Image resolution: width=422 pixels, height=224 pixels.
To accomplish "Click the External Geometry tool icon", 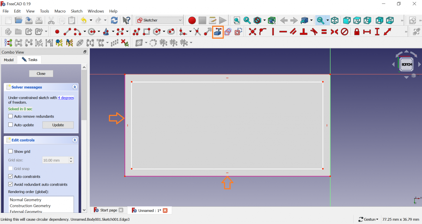I will click(x=218, y=32).
